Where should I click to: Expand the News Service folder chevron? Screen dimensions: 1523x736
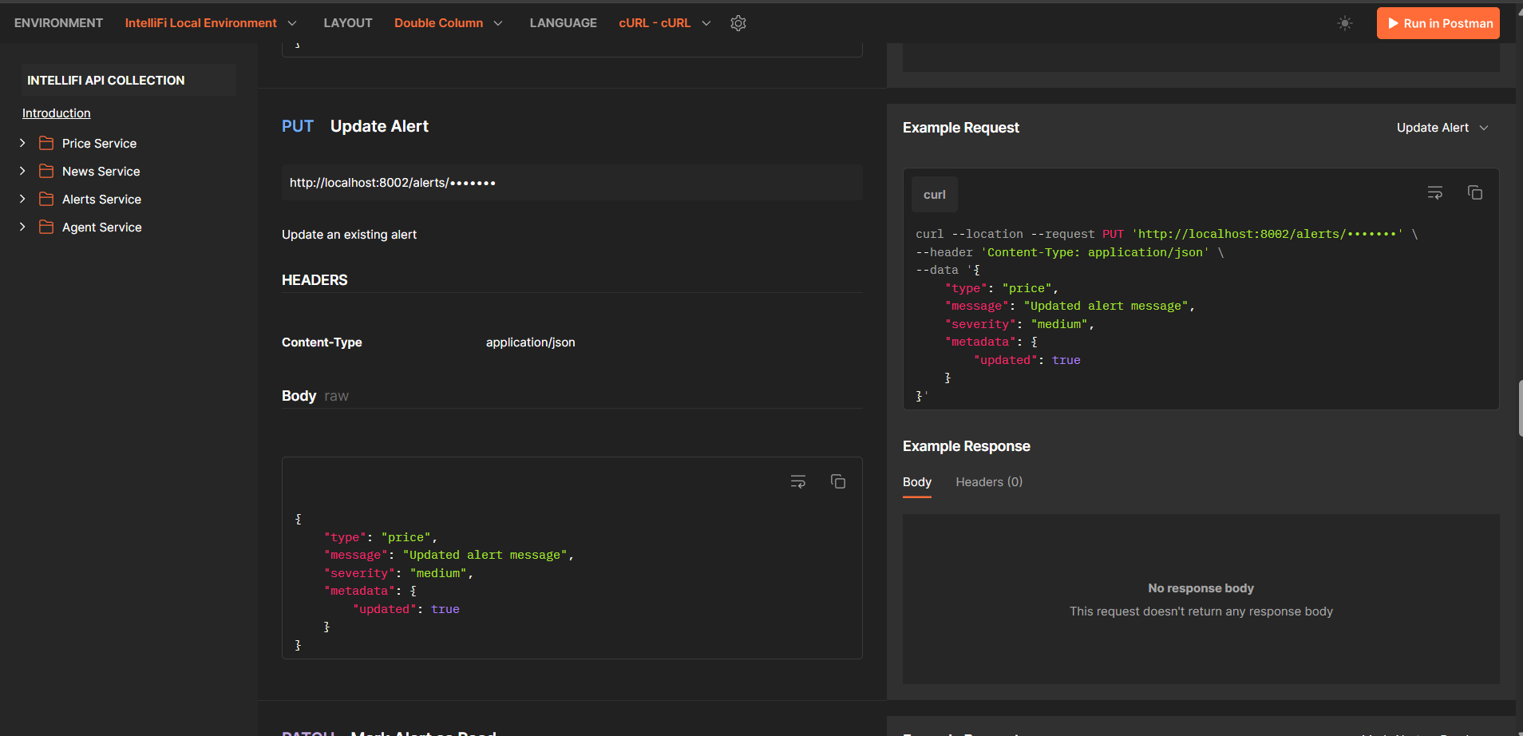[22, 172]
